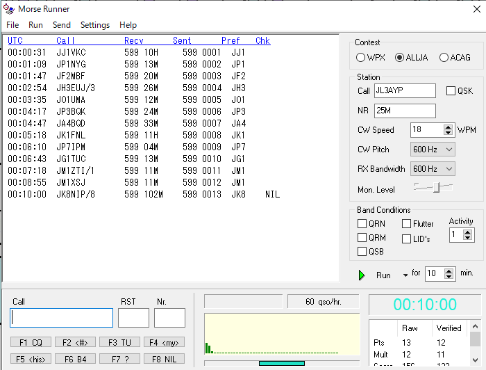Click the 00:10:00 timer display
The image size is (486, 370).
click(x=425, y=305)
